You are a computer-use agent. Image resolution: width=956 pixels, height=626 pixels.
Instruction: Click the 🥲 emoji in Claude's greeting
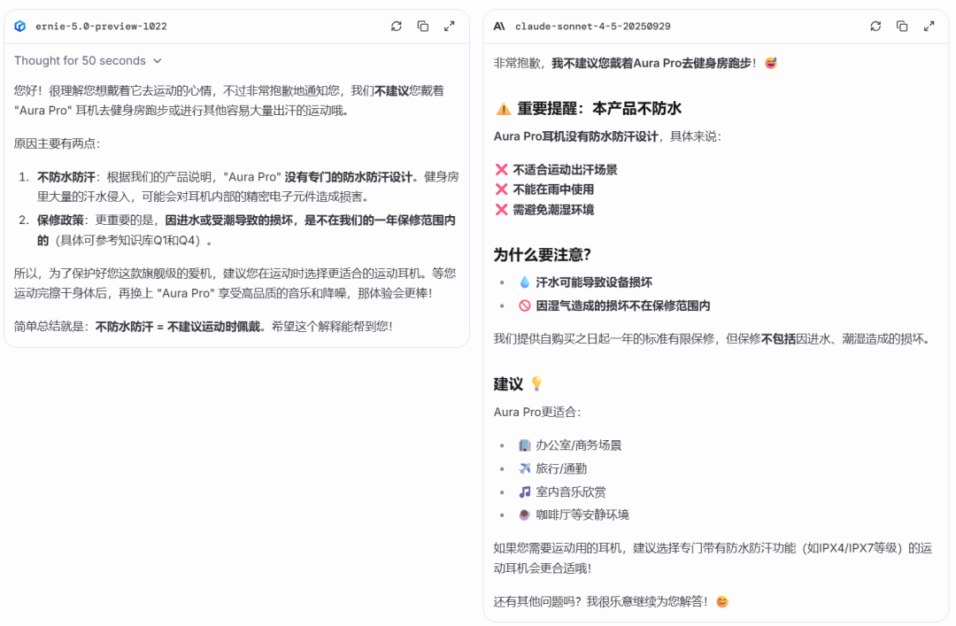pyautogui.click(x=769, y=63)
